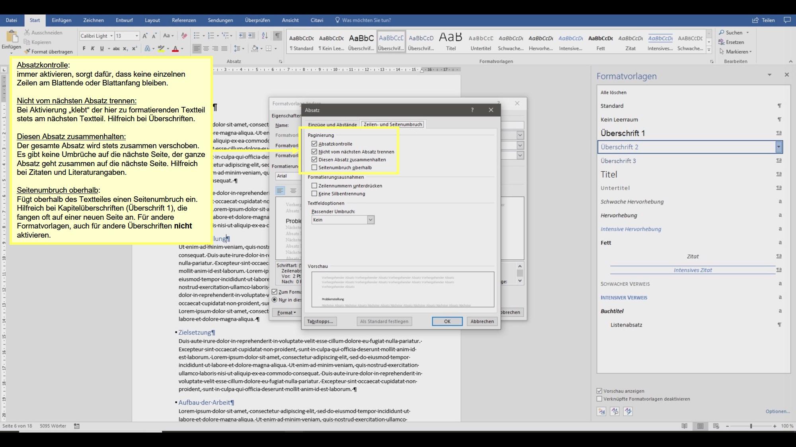796x447 pixels.
Task: Expand the Format button menu
Action: coord(287,313)
